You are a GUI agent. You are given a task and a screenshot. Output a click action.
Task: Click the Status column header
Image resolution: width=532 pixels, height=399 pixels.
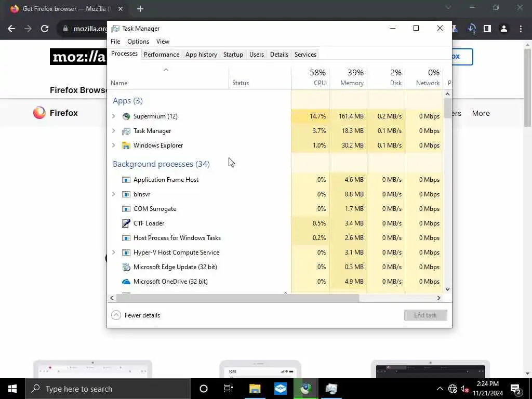260,78
